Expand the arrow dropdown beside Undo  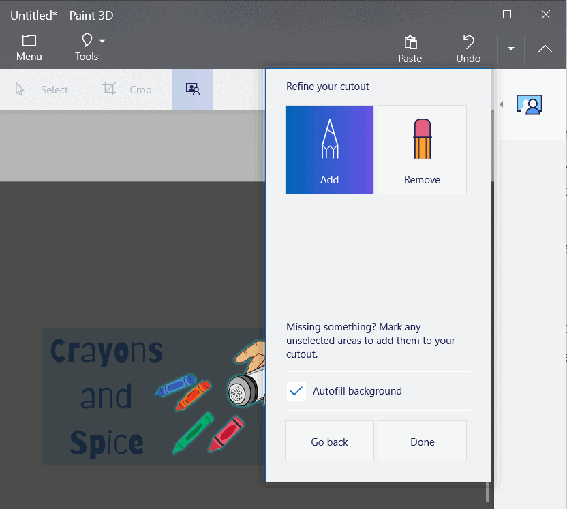510,48
